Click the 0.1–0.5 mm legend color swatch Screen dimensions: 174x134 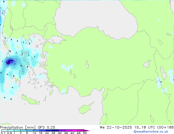pos(5,130)
